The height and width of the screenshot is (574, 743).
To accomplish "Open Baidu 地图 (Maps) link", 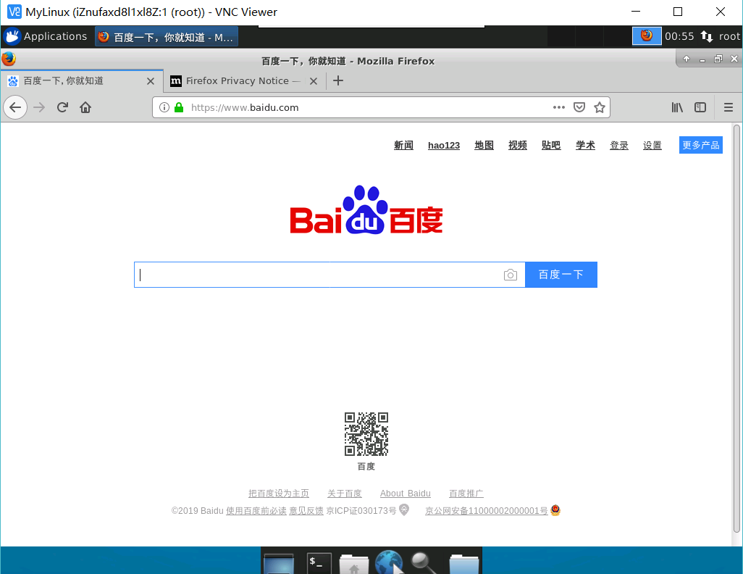I will (484, 145).
